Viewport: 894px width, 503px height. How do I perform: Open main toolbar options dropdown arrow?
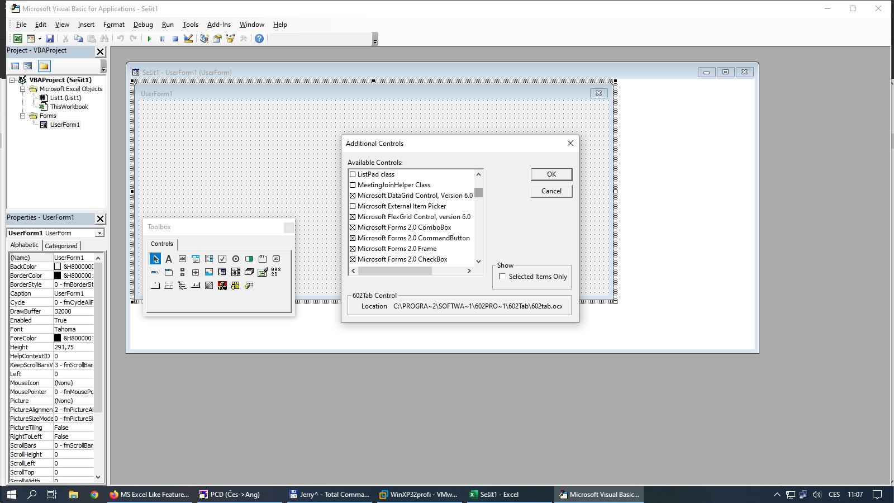tap(375, 39)
